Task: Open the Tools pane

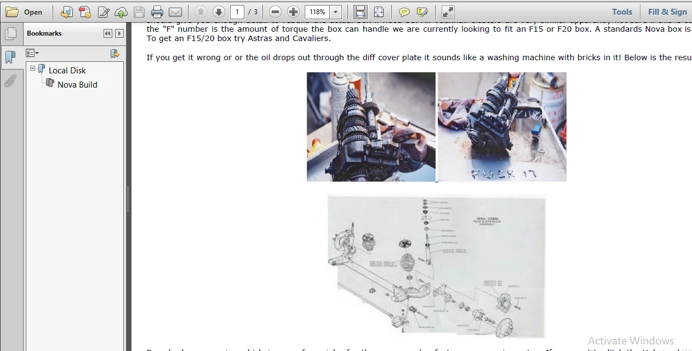Action: click(x=622, y=11)
